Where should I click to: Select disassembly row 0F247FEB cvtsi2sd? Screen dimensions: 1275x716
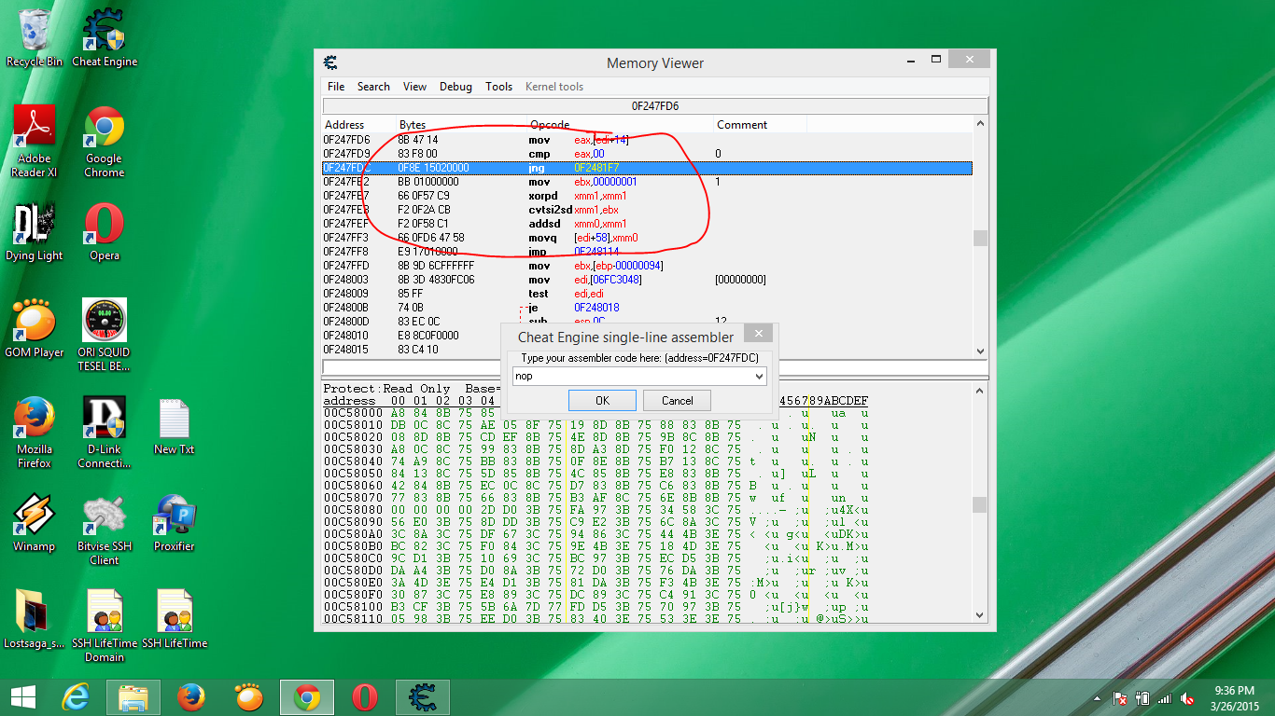pyautogui.click(x=648, y=210)
